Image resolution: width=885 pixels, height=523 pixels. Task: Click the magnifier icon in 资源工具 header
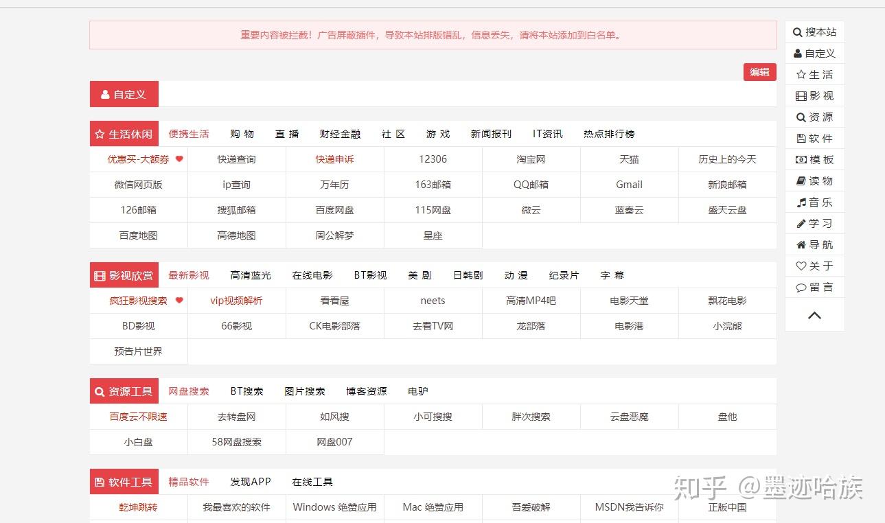(x=100, y=392)
